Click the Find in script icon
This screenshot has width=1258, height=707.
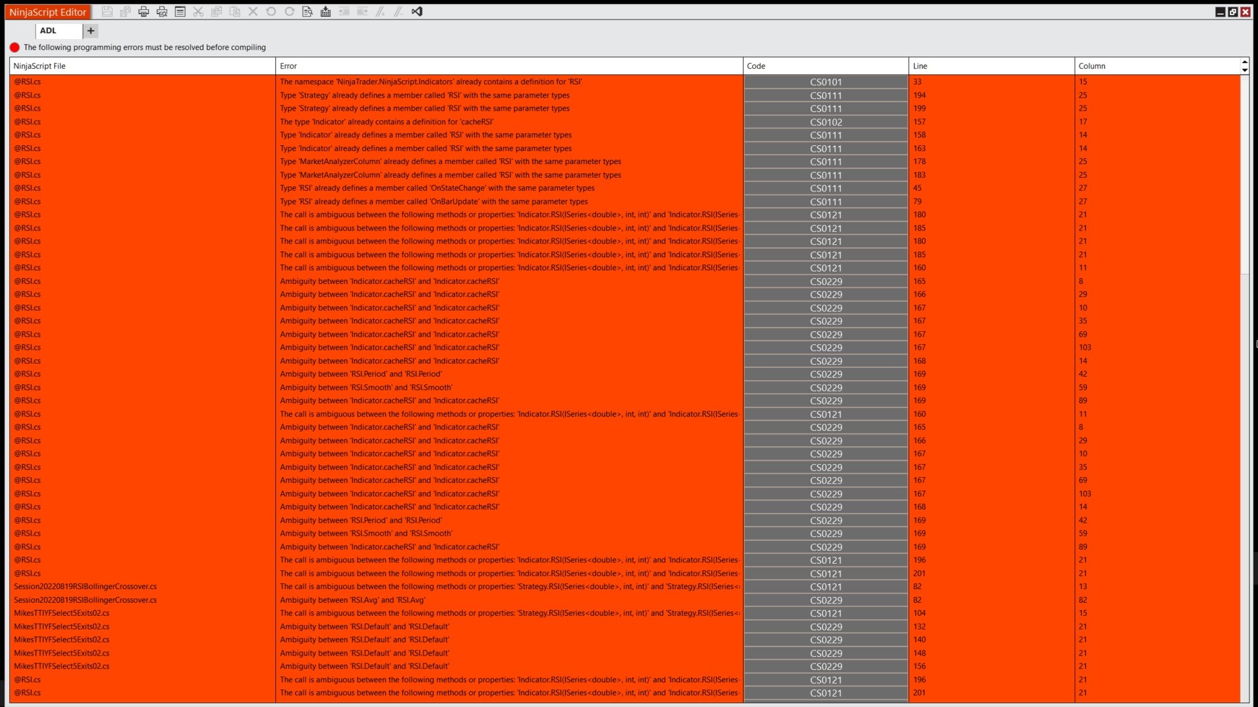pos(308,12)
